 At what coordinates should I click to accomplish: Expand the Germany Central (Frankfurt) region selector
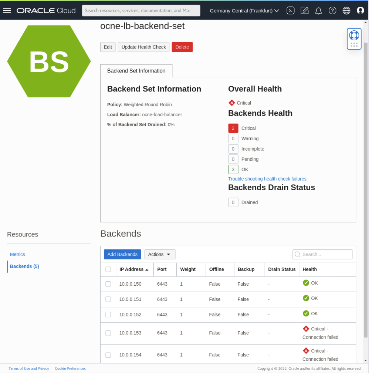pos(244,11)
